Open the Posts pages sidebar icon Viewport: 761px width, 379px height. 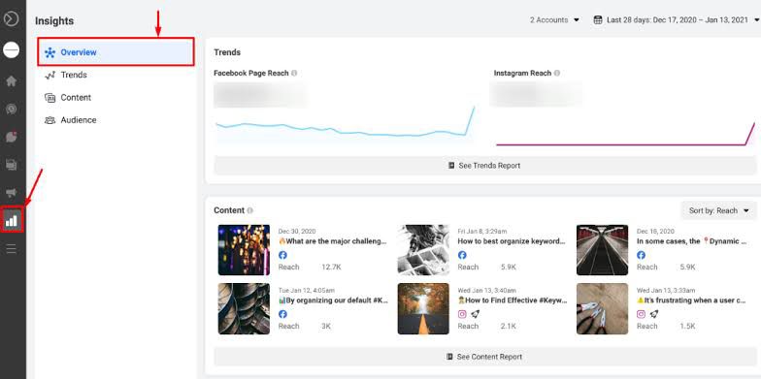[12, 165]
